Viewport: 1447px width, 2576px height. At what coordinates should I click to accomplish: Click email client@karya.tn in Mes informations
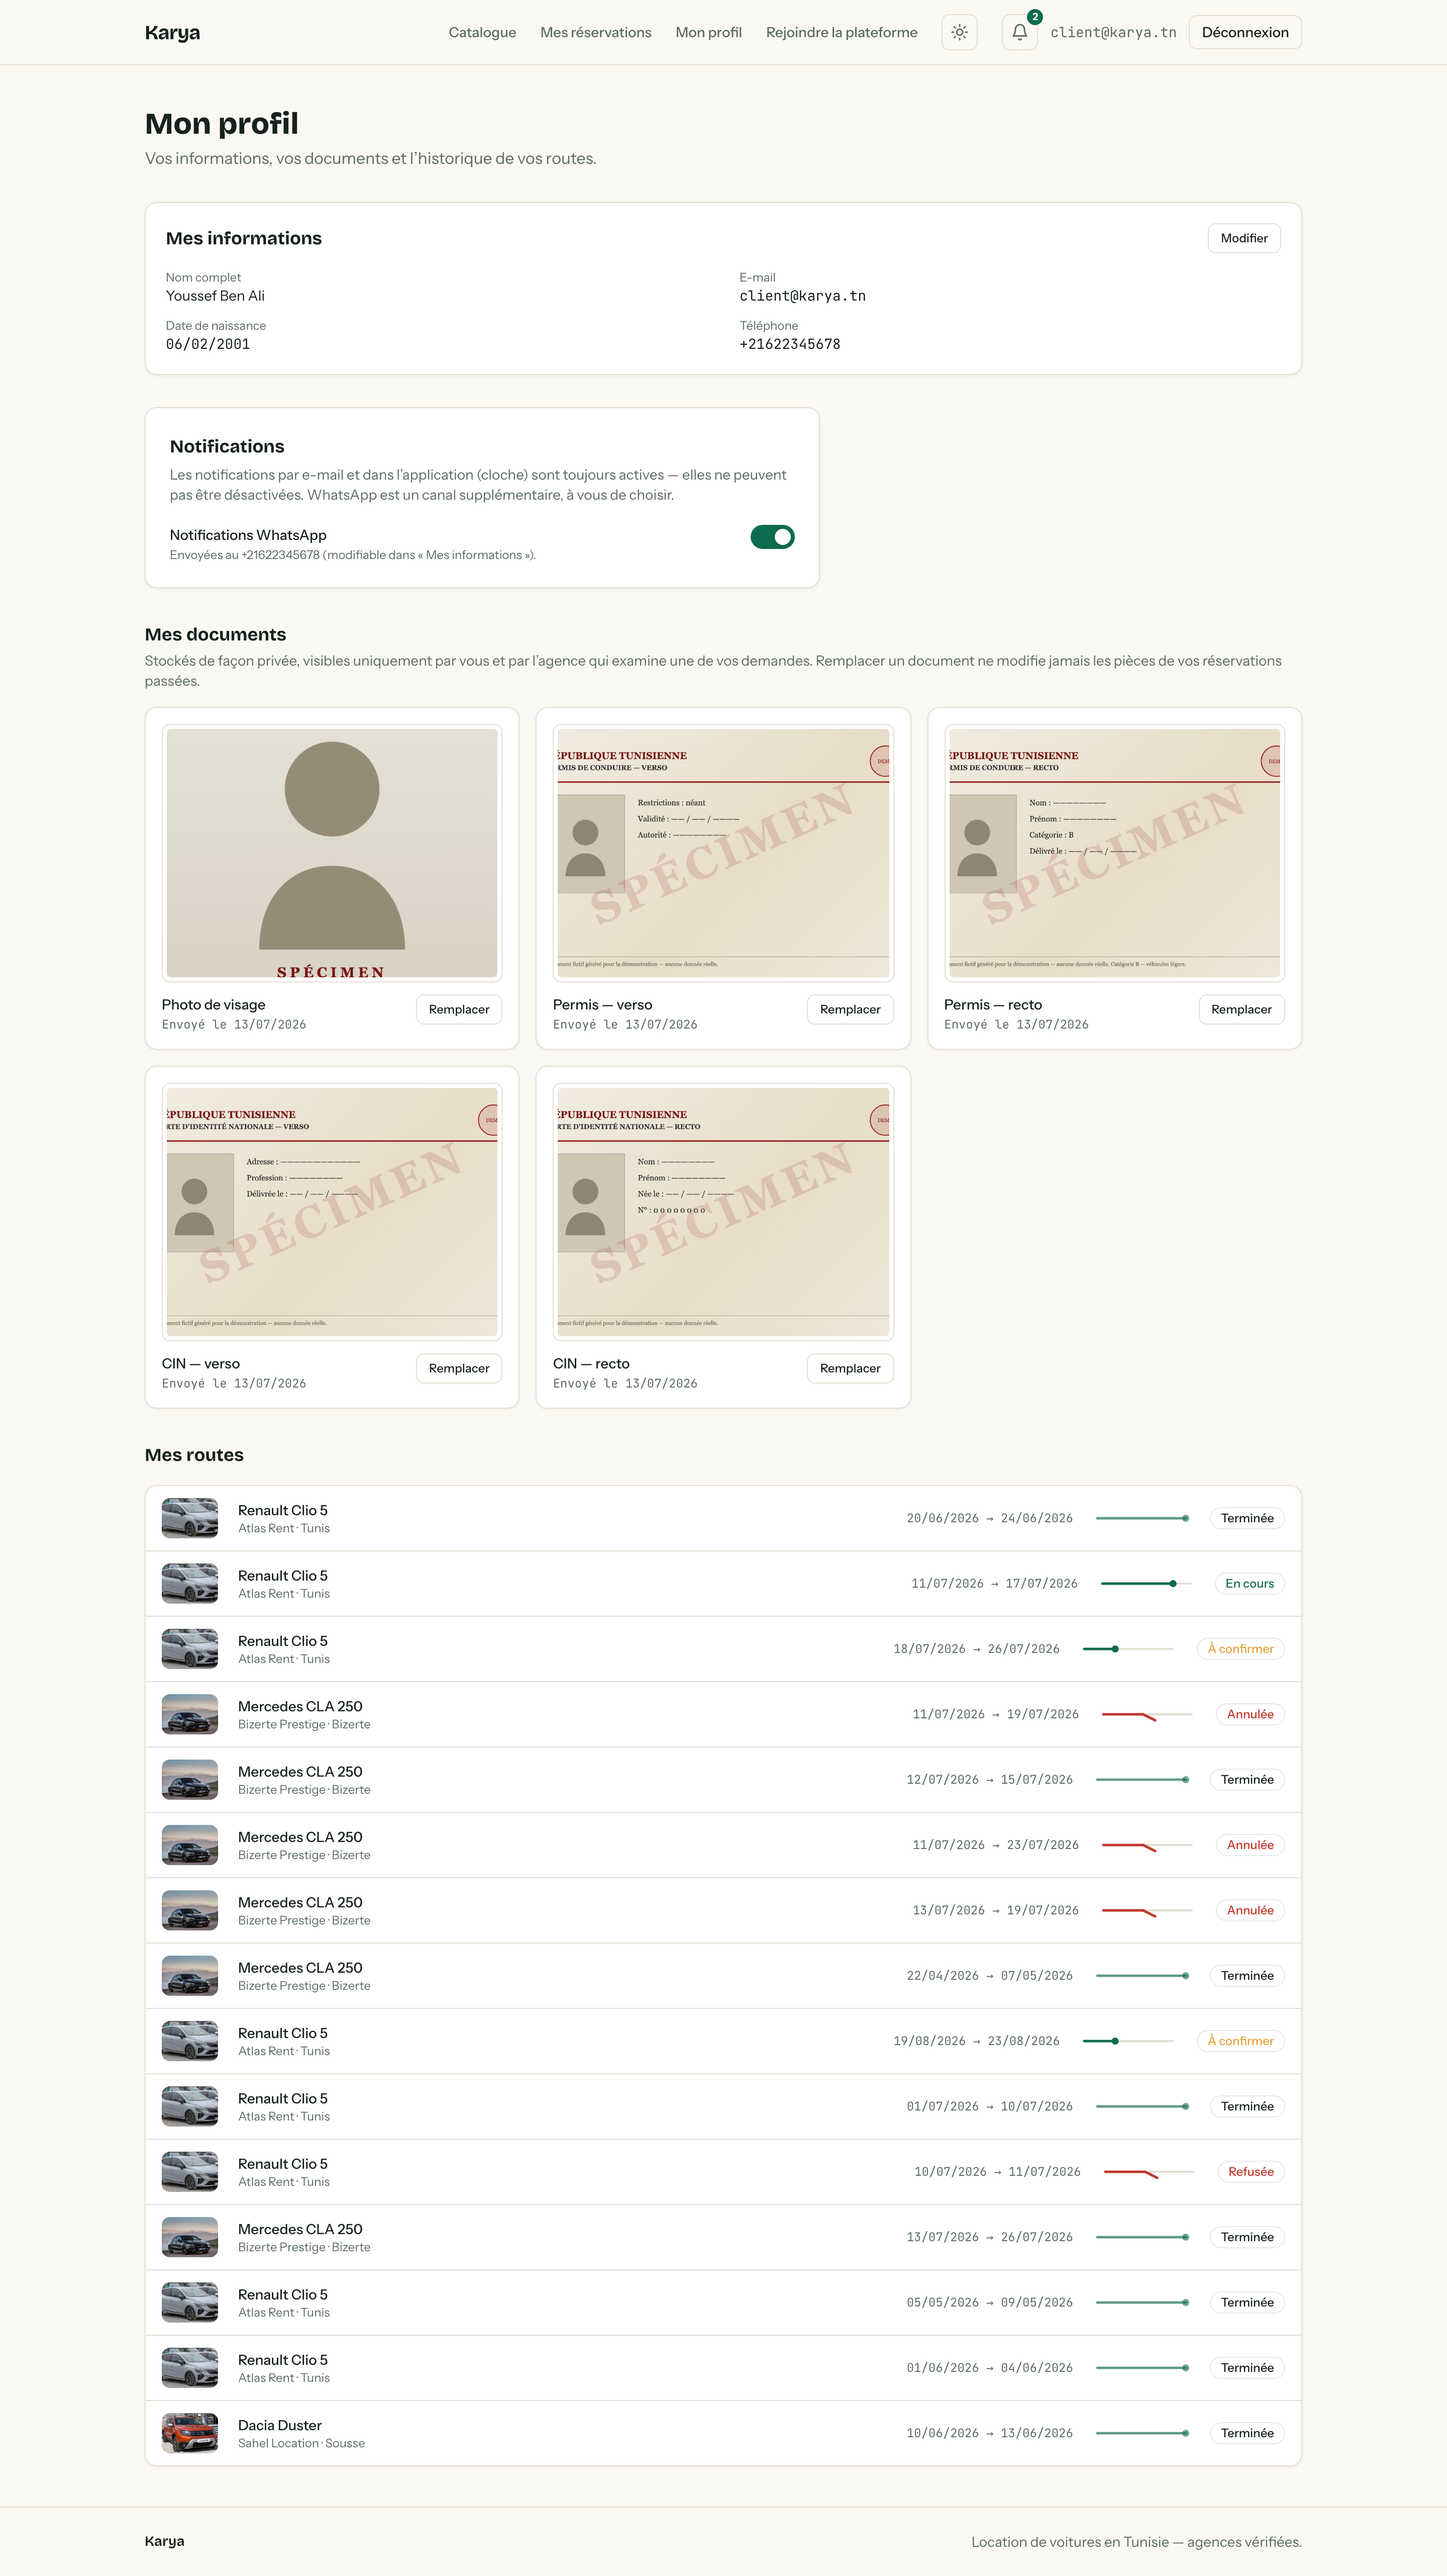802,296
